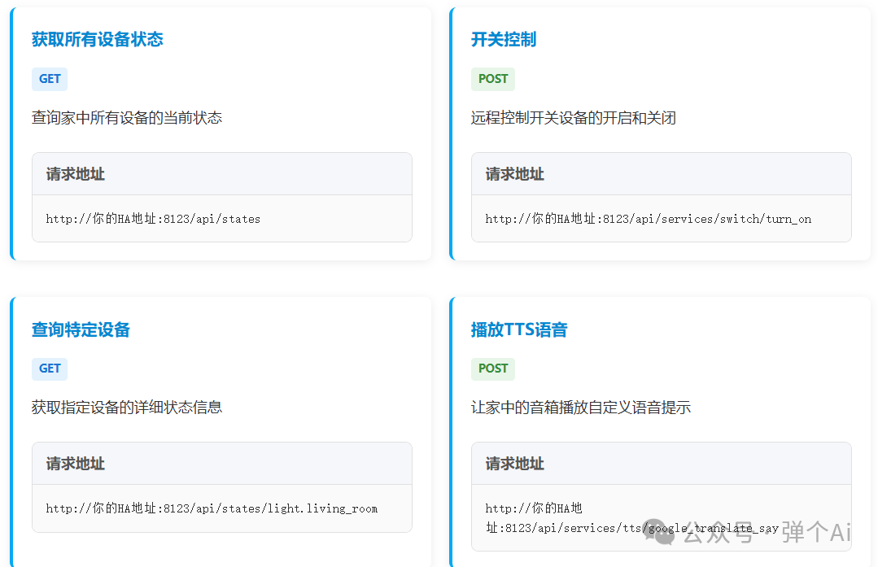Click 请求地址 header in 获取所有设备状态 card

coord(75,174)
